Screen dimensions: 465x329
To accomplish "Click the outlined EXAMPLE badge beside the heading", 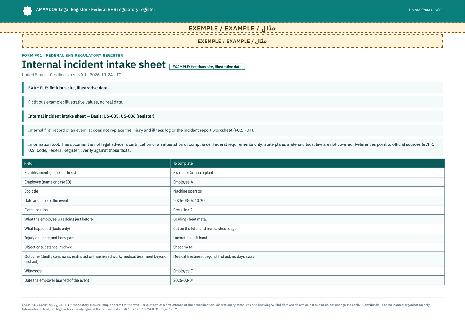I will pos(207,67).
